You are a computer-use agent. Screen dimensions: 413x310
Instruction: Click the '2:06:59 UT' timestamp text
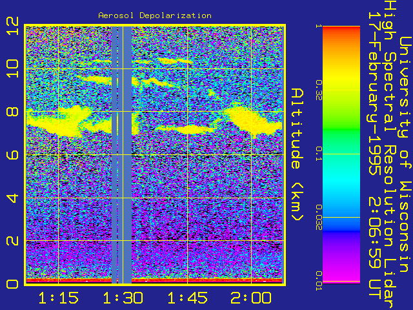(x=374, y=248)
